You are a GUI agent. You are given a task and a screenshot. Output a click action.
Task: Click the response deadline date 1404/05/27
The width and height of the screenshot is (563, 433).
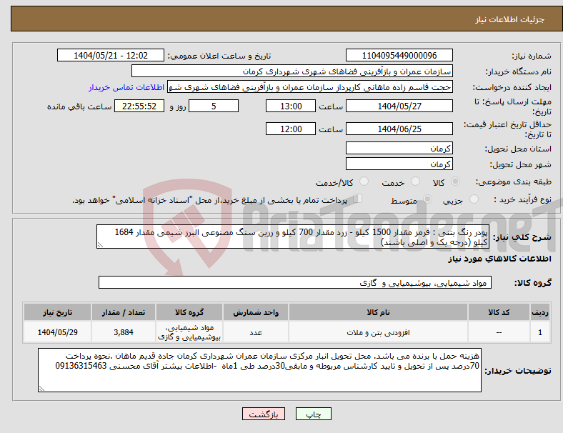(x=399, y=106)
